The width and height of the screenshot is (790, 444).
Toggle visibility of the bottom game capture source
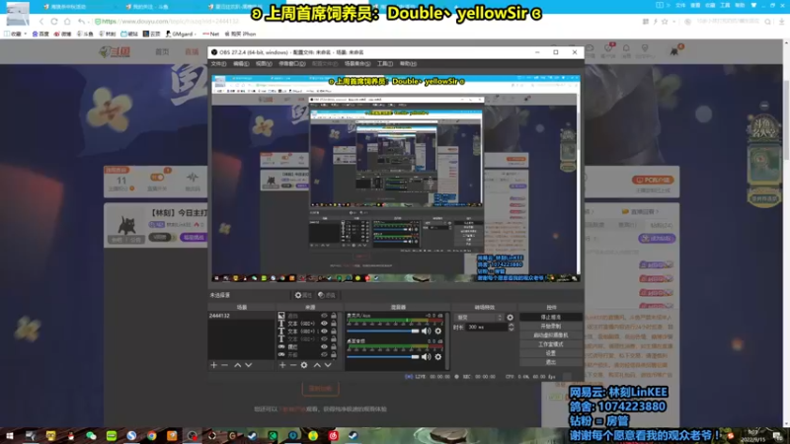(324, 354)
